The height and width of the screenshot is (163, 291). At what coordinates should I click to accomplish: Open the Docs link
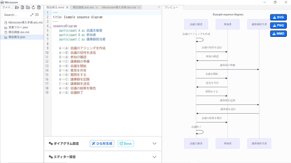pyautogui.click(x=126, y=143)
